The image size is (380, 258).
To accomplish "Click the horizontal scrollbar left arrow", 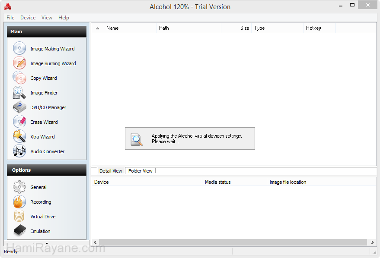I will point(95,242).
